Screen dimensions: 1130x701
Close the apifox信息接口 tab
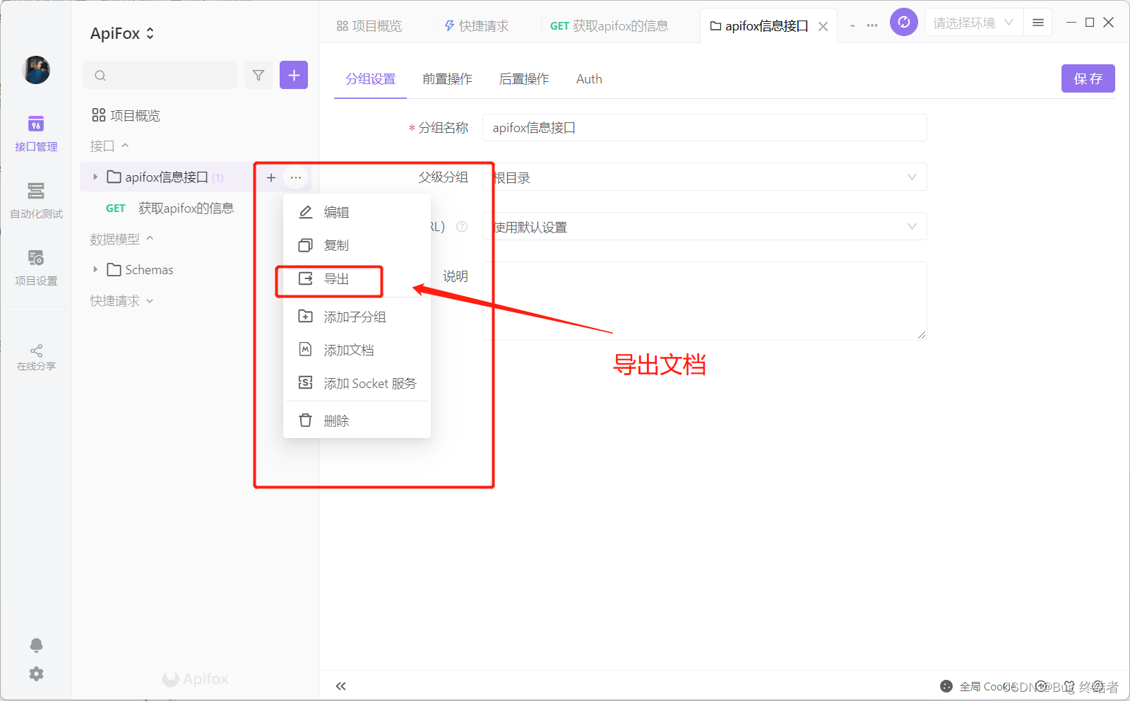823,26
